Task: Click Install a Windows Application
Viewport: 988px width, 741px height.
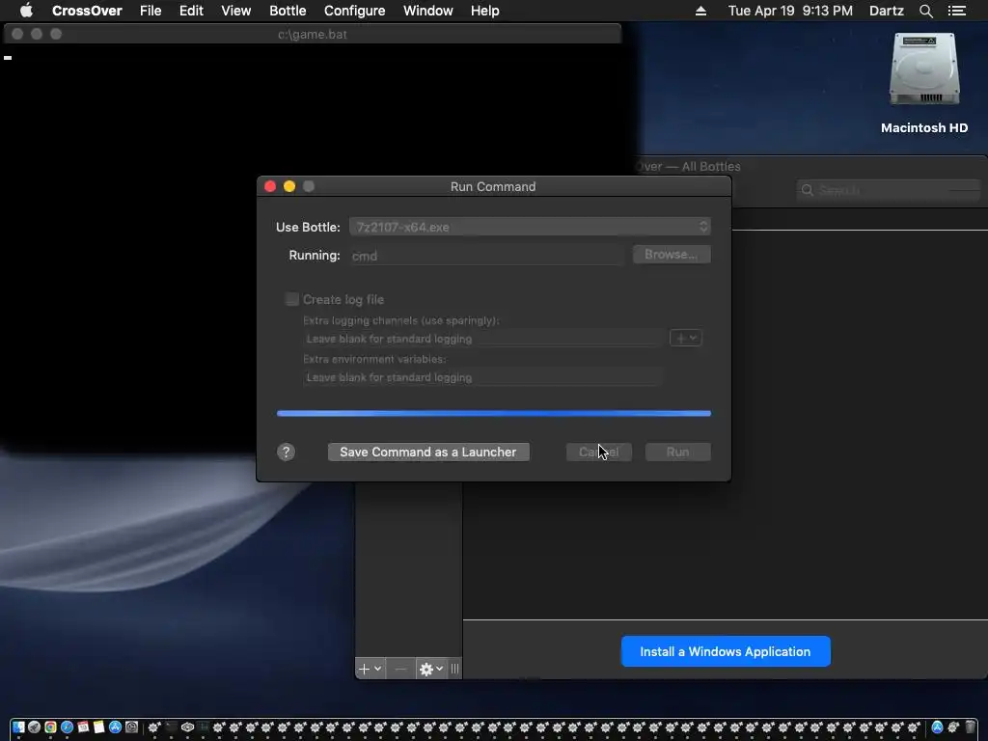Action: click(726, 651)
